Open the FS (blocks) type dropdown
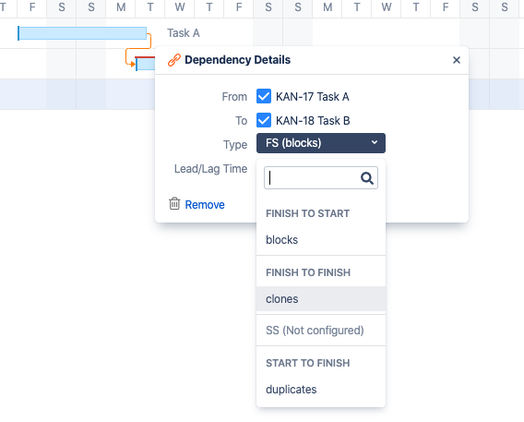Image resolution: width=524 pixels, height=422 pixels. click(321, 143)
